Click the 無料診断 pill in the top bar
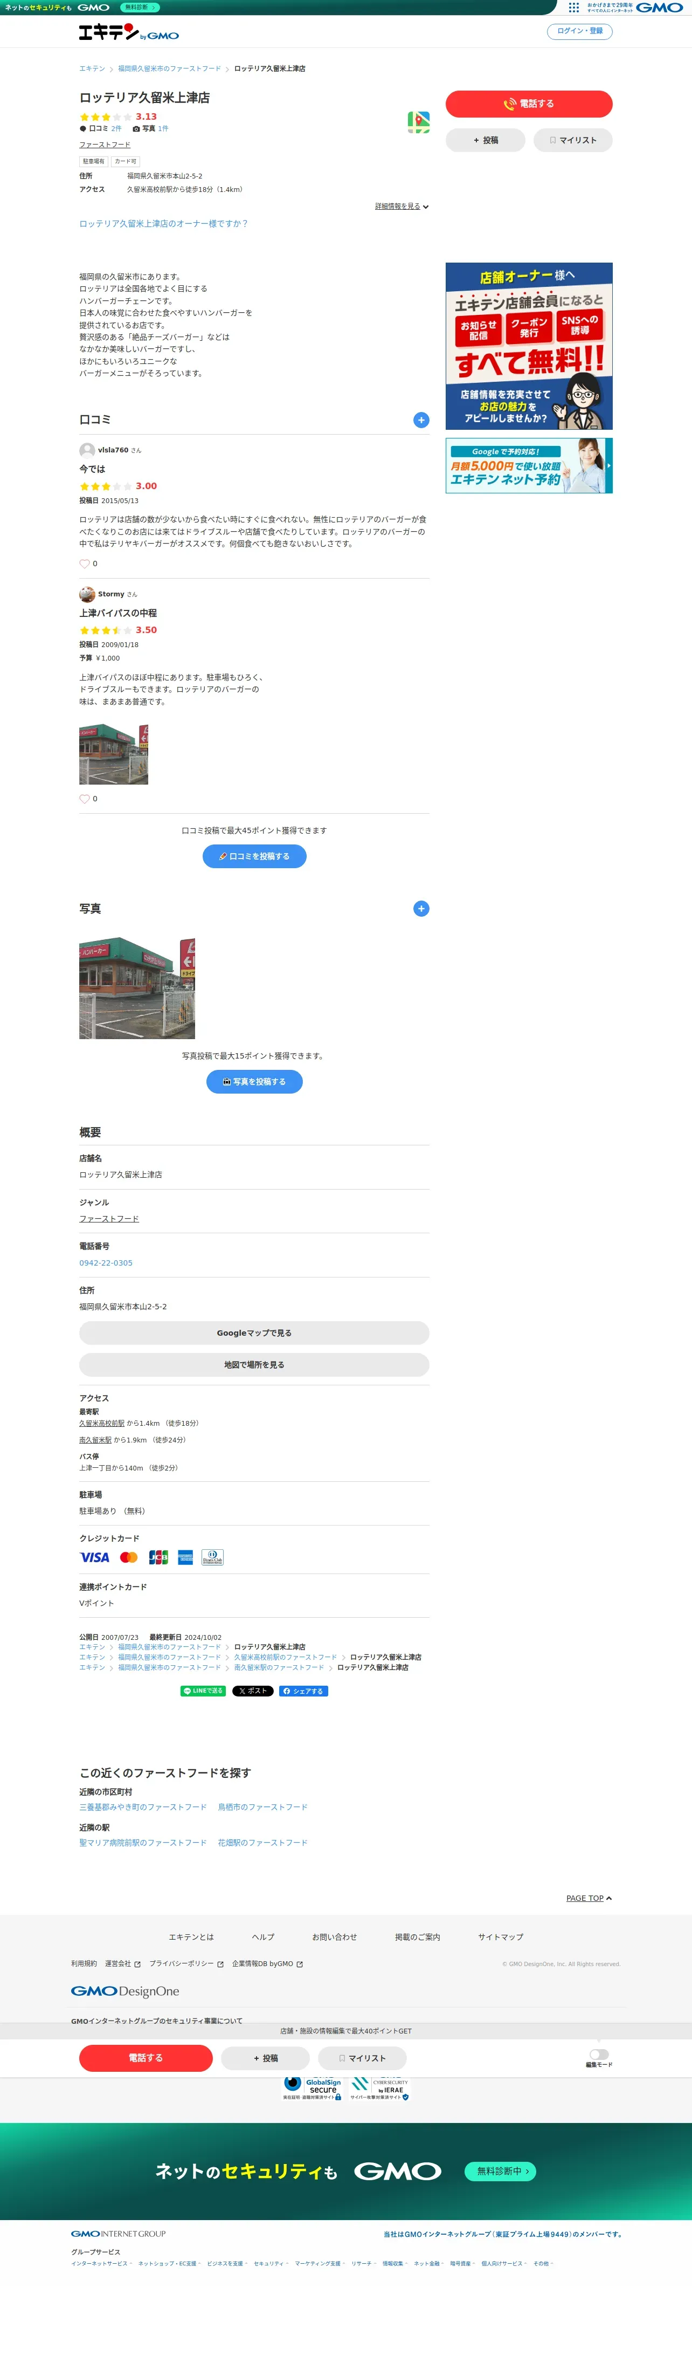This screenshot has width=692, height=2370. click(140, 8)
